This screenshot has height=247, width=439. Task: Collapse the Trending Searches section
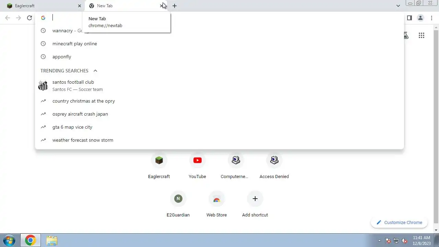[95, 71]
